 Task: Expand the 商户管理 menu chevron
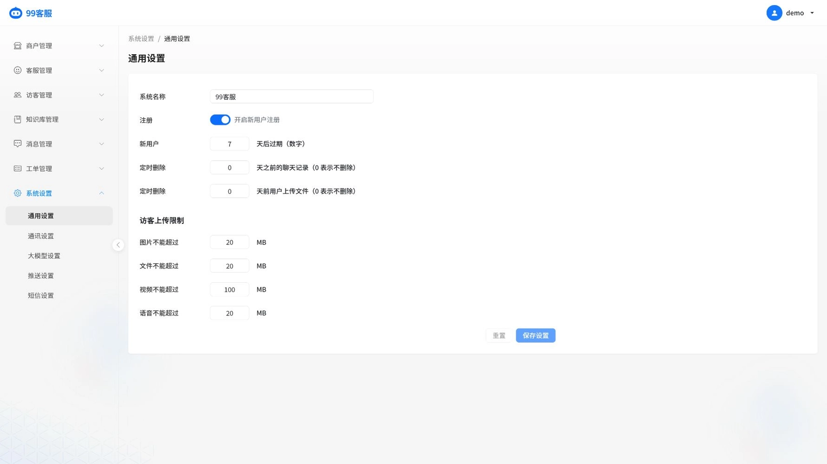point(101,46)
